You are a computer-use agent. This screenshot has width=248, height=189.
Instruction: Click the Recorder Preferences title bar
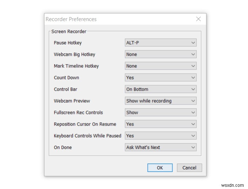109,19
